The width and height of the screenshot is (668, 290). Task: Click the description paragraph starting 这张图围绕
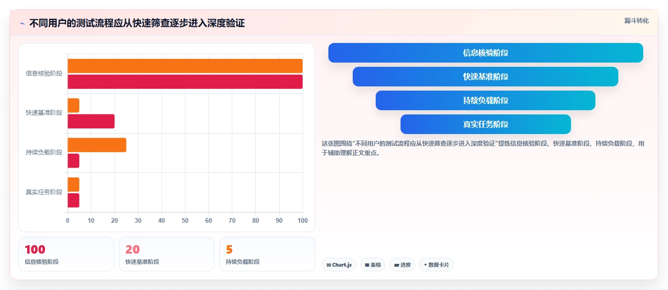(x=483, y=148)
